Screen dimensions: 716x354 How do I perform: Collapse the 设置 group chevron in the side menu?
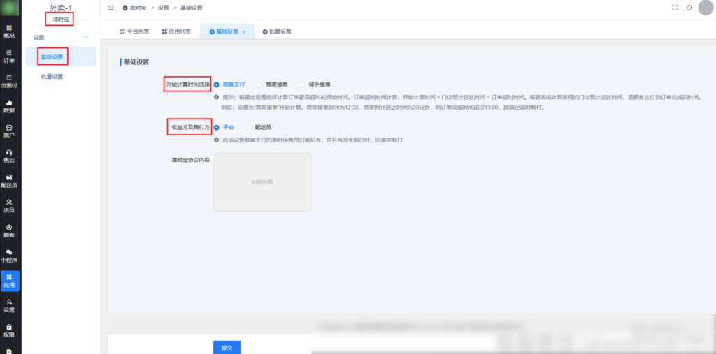pyautogui.click(x=86, y=37)
